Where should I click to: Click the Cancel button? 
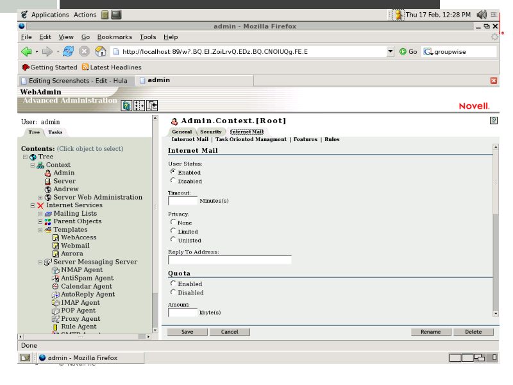pos(230,332)
